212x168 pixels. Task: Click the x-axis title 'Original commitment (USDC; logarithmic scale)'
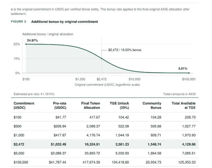coord(107,85)
